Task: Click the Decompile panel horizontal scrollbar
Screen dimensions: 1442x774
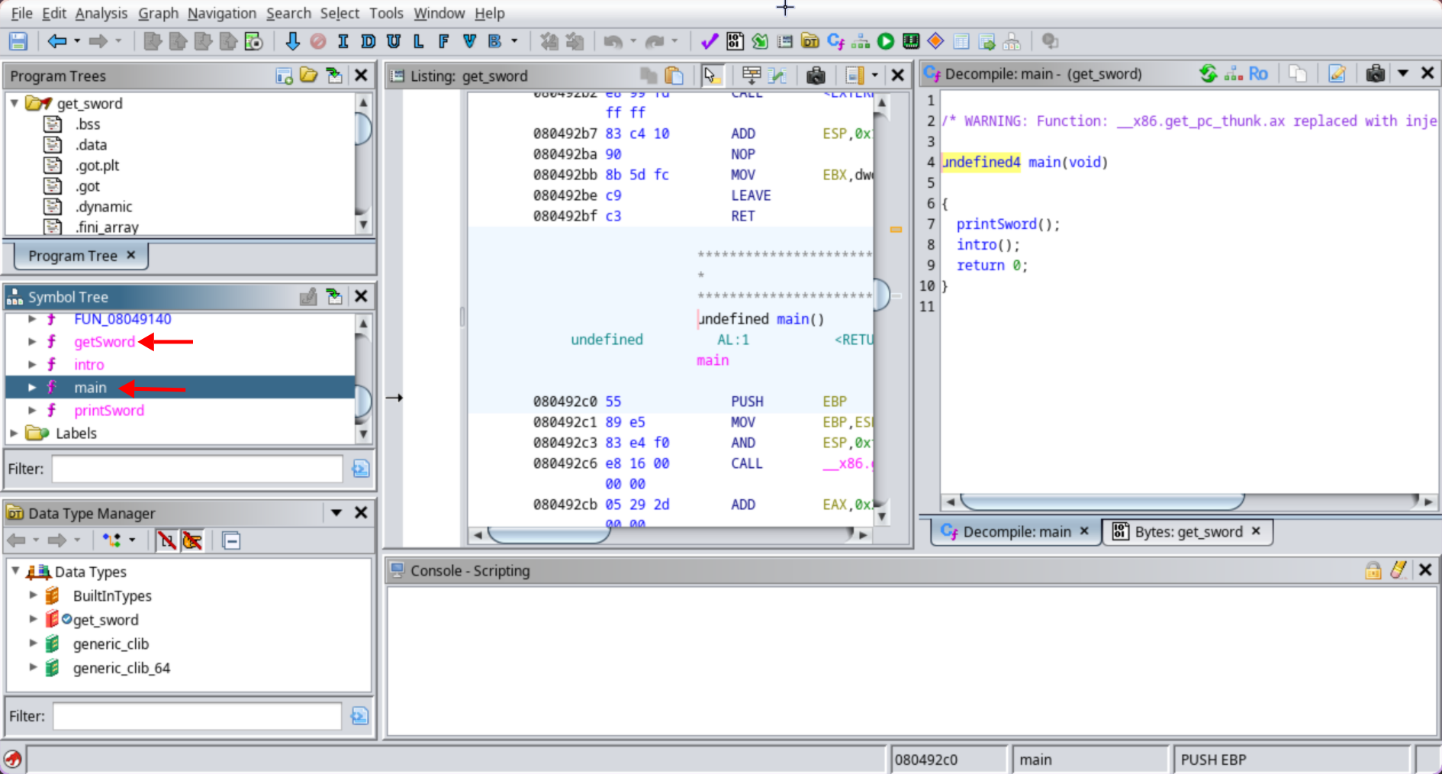Action: tap(1102, 501)
